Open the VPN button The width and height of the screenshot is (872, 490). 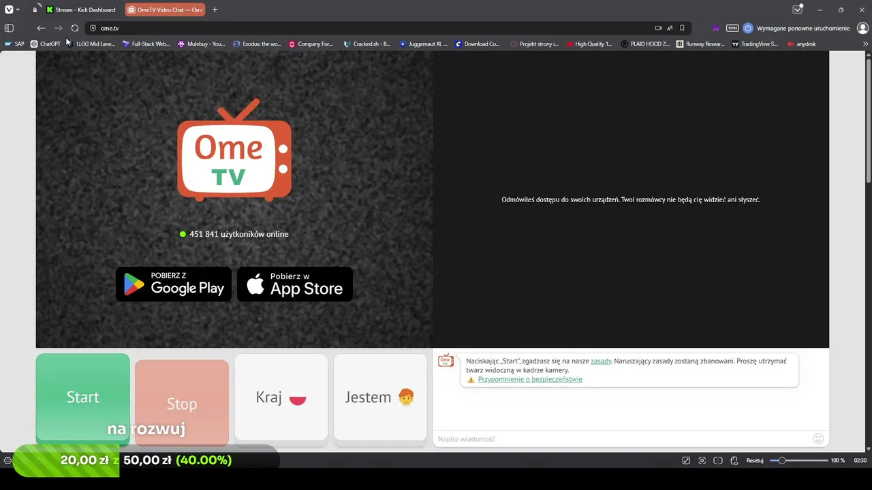(732, 28)
